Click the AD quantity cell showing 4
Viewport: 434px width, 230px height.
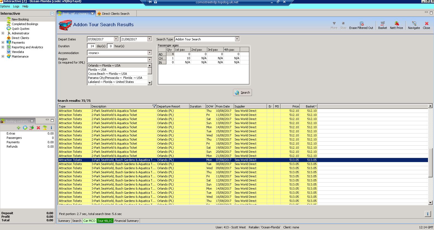[170, 54]
